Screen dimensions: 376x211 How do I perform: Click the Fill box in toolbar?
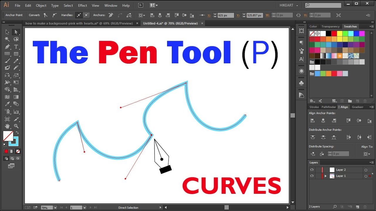8,136
